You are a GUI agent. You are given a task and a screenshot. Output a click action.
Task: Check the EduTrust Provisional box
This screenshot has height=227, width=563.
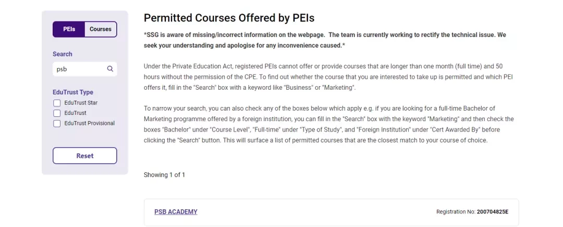pos(57,124)
